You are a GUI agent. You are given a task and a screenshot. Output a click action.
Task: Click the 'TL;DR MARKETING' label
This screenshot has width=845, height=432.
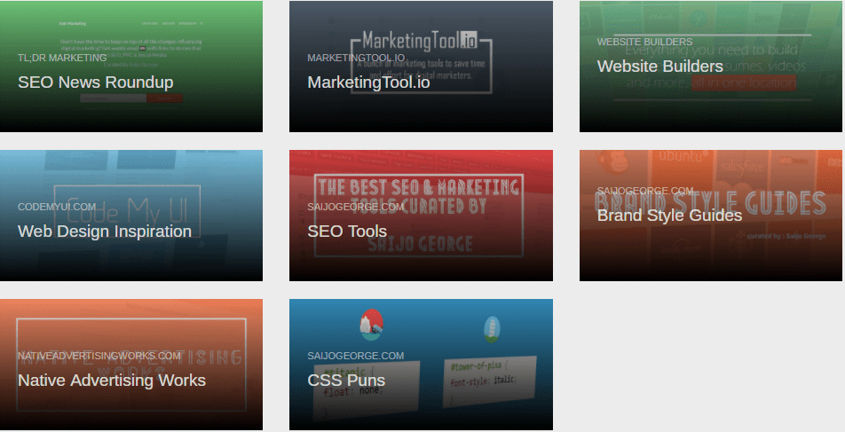(62, 58)
